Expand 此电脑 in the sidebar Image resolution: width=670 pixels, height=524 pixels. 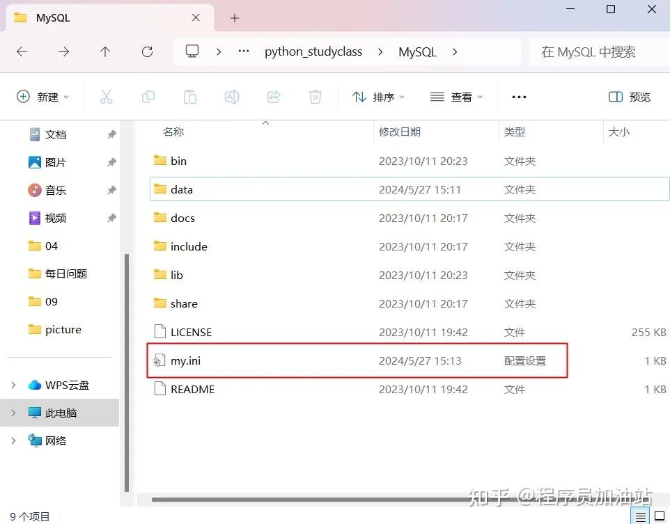(x=14, y=412)
